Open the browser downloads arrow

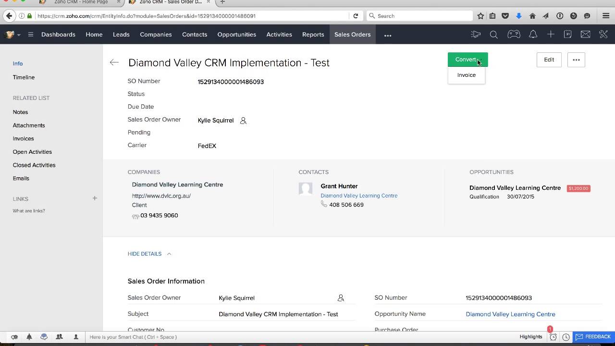pos(518,16)
